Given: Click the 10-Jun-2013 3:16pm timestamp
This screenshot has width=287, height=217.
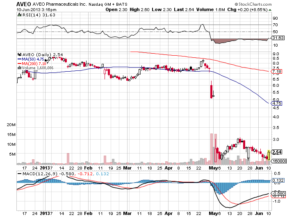Looking at the screenshot, I should (x=36, y=10).
